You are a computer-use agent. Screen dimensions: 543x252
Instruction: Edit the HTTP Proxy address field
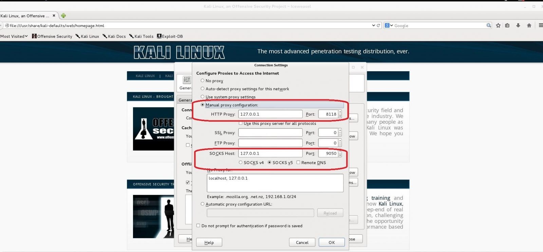pyautogui.click(x=270, y=114)
